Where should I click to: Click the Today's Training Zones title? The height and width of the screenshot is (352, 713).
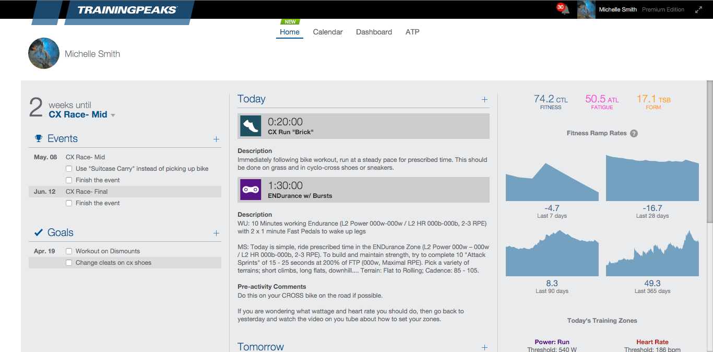pyautogui.click(x=602, y=321)
